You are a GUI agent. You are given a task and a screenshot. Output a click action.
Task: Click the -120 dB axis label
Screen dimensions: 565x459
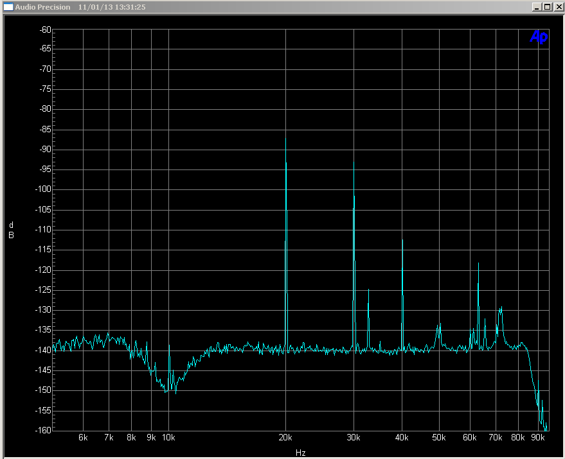[43, 270]
